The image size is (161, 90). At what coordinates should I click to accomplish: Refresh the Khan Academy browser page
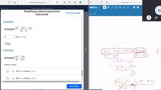tap(9, 2)
